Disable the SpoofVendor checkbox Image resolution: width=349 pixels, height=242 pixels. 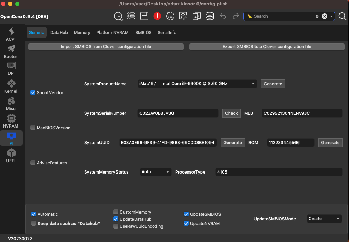coord(33,93)
